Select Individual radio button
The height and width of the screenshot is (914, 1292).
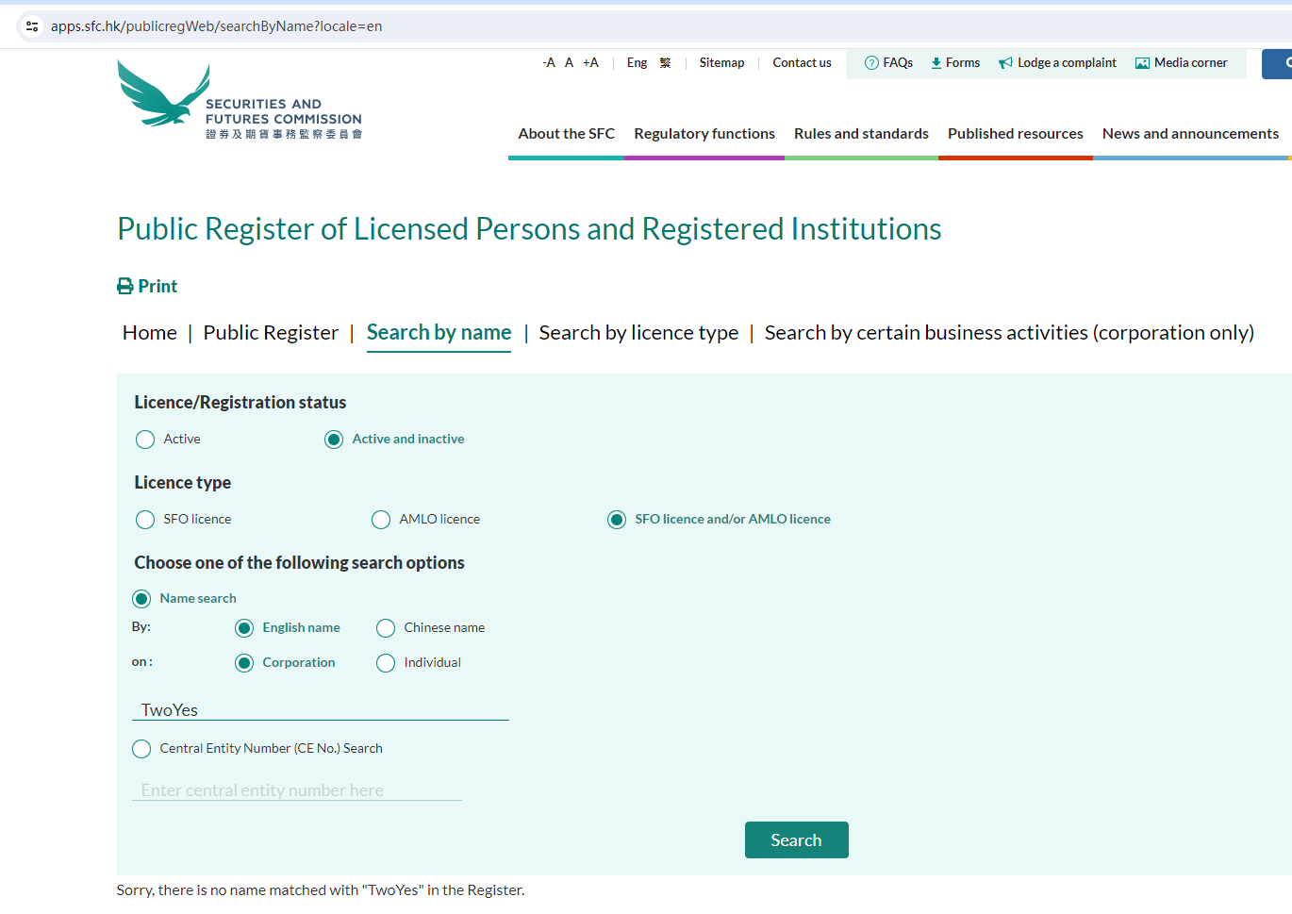(386, 663)
